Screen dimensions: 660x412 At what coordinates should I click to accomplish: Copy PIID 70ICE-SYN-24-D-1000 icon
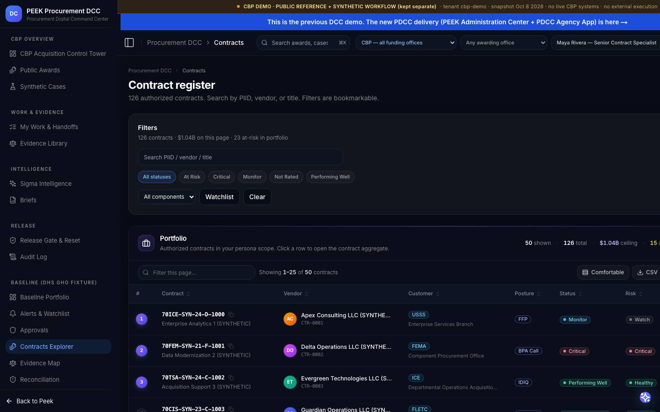coord(231,314)
